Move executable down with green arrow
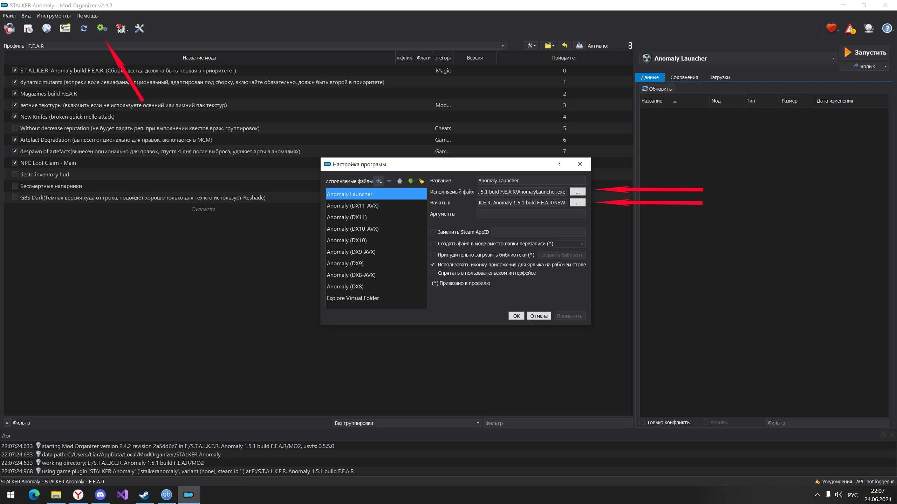 411,181
